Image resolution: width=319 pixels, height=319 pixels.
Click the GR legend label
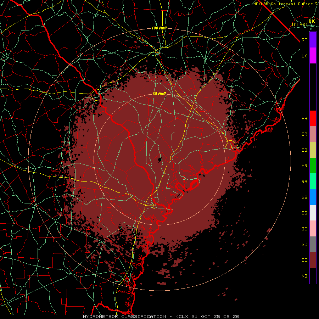pos(304,134)
